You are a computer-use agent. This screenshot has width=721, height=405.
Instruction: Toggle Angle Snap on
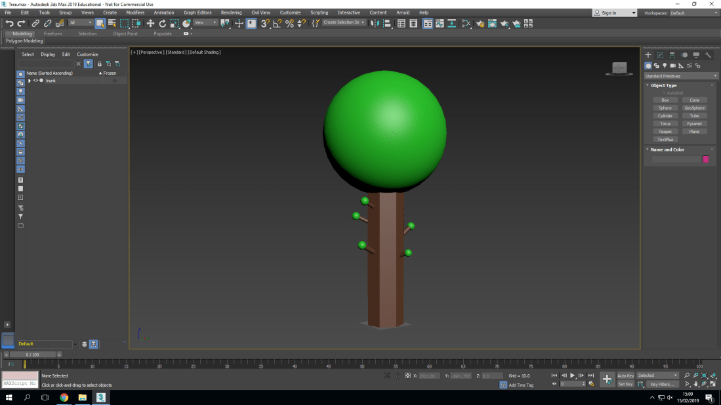[277, 23]
